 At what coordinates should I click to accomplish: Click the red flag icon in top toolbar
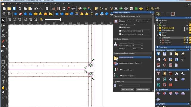click(68, 9)
